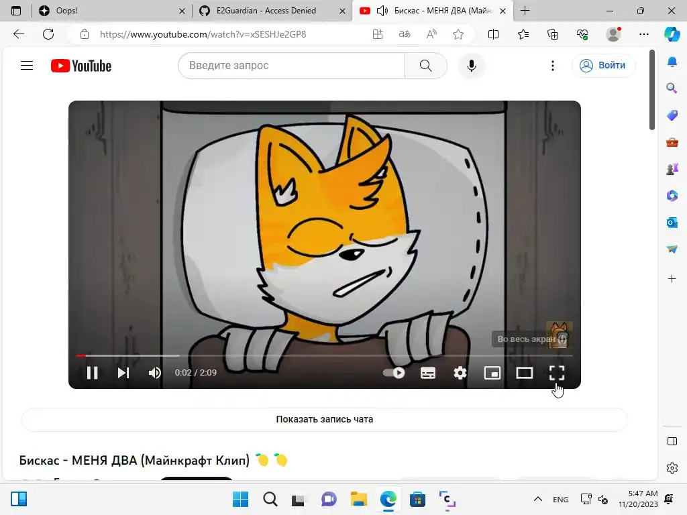The image size is (687, 515).
Task: Add an app to the sidebar
Action: [x=672, y=278]
